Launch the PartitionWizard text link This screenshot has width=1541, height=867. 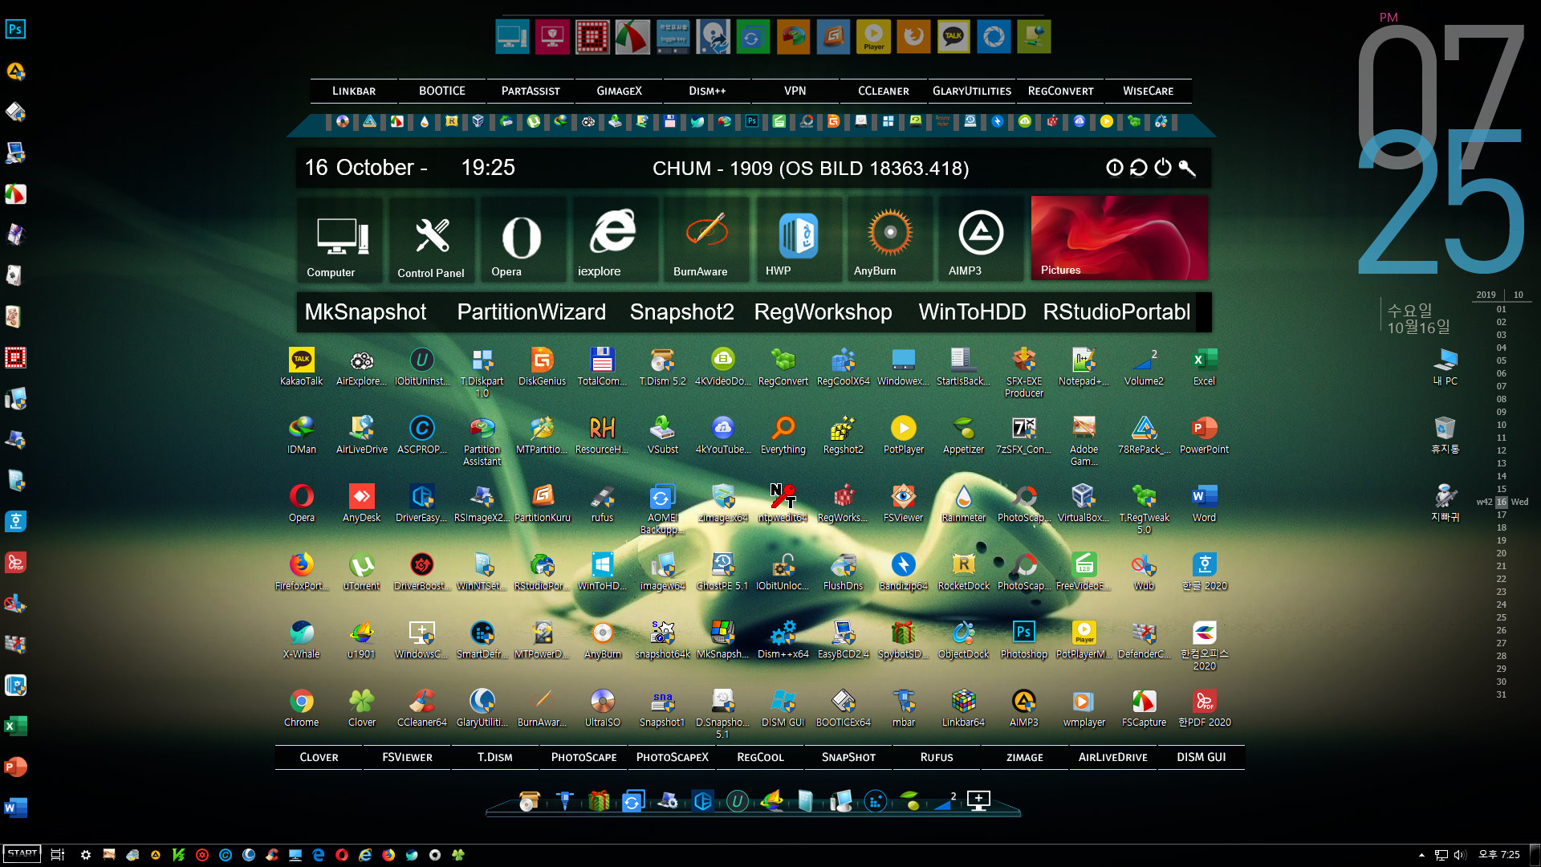(531, 312)
